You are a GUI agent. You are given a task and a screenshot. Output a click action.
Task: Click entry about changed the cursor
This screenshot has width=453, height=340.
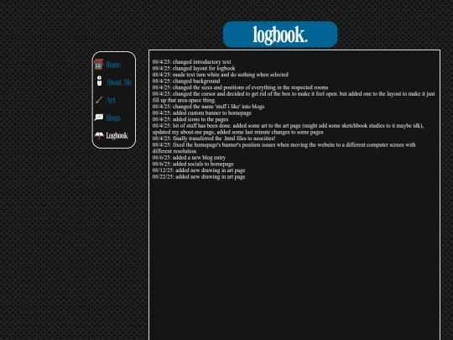(294, 97)
